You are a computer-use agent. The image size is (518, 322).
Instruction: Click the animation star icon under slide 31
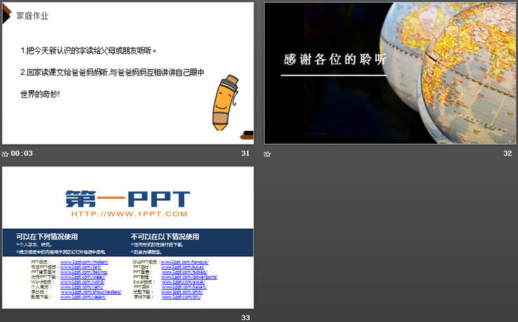pyautogui.click(x=5, y=154)
